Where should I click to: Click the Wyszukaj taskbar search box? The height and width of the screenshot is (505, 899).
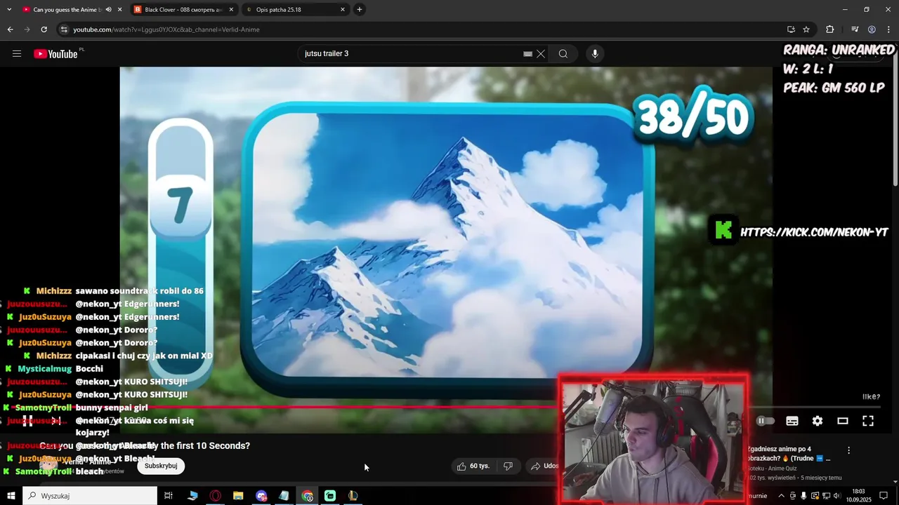click(90, 496)
